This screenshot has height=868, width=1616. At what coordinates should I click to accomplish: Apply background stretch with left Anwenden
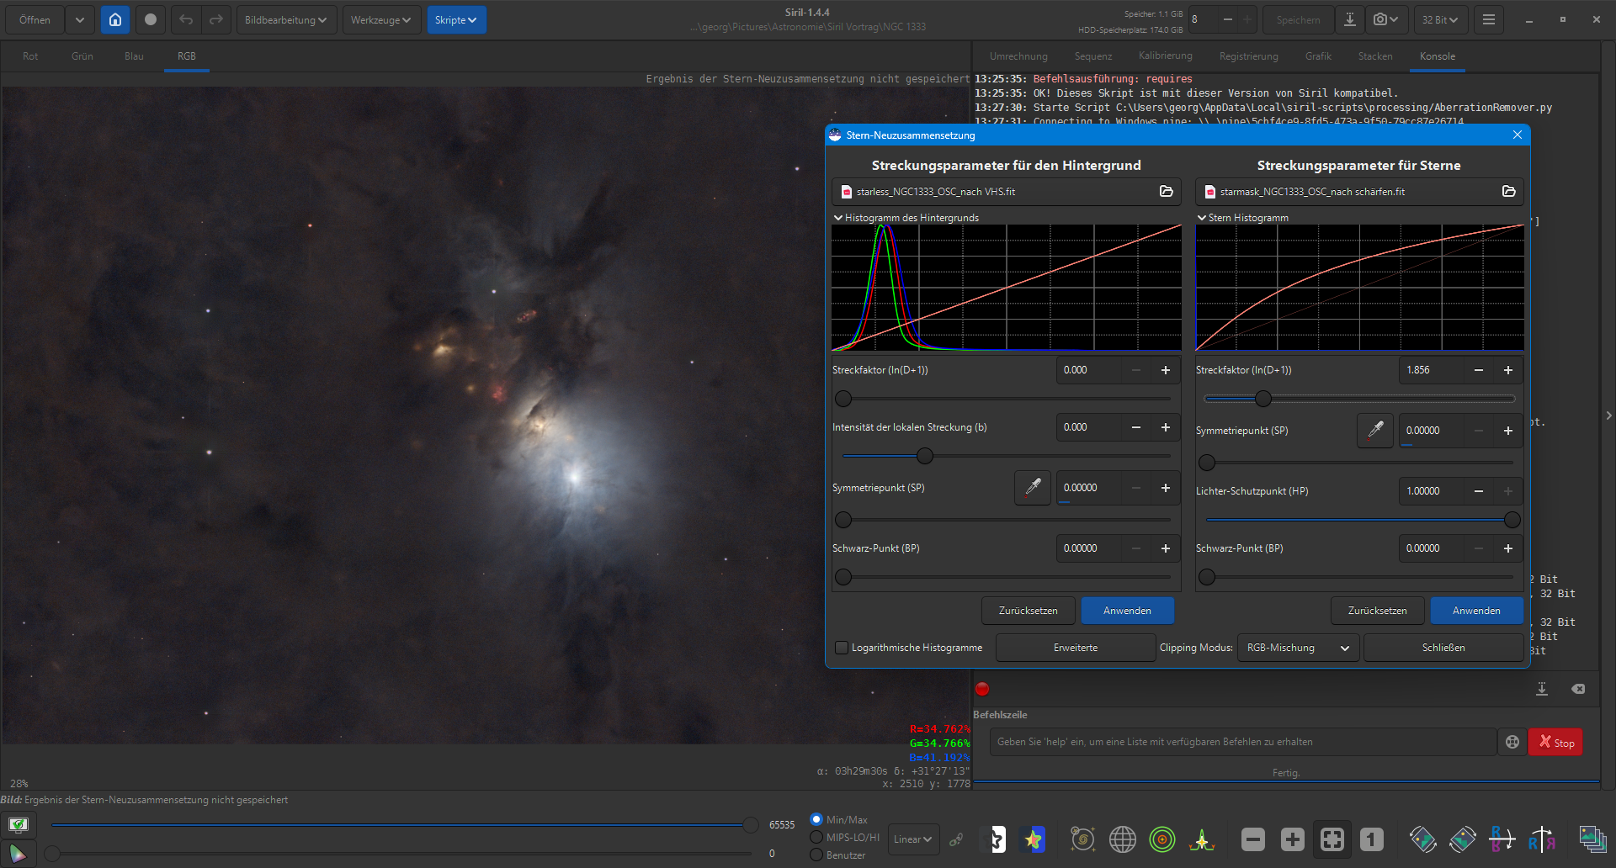1127,611
